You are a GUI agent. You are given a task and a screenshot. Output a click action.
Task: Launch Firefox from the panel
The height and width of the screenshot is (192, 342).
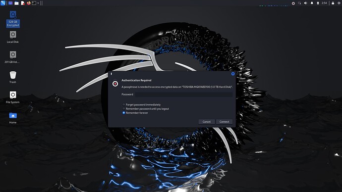coord(29,3)
